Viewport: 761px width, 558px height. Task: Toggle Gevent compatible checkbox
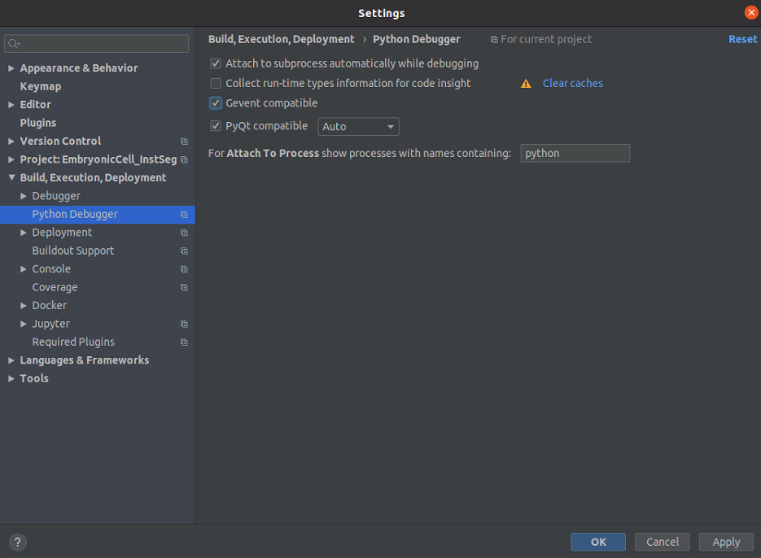pyautogui.click(x=216, y=103)
